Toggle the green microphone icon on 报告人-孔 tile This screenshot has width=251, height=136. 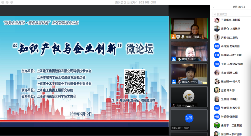(179, 59)
